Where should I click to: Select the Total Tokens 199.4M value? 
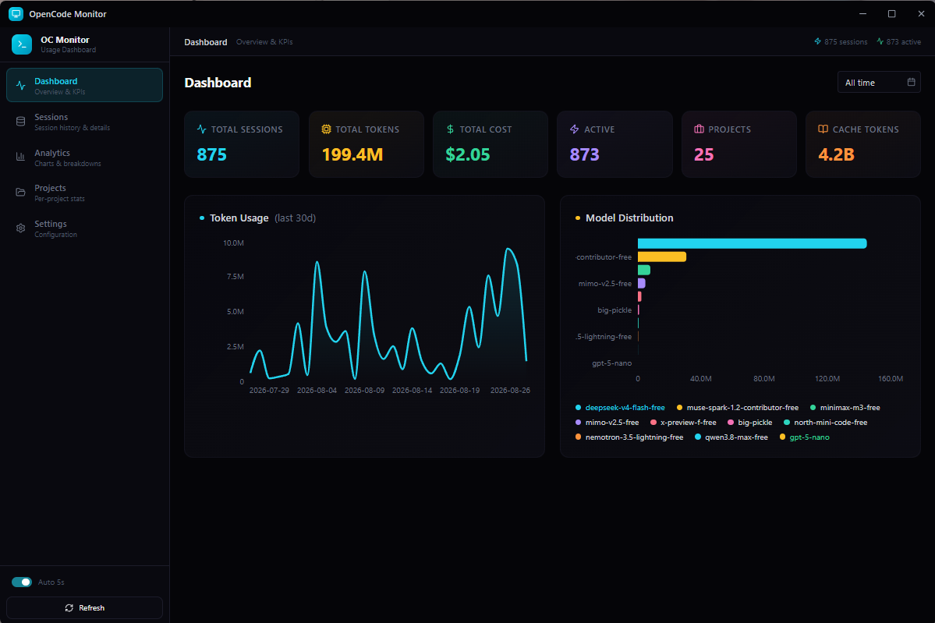tap(352, 155)
